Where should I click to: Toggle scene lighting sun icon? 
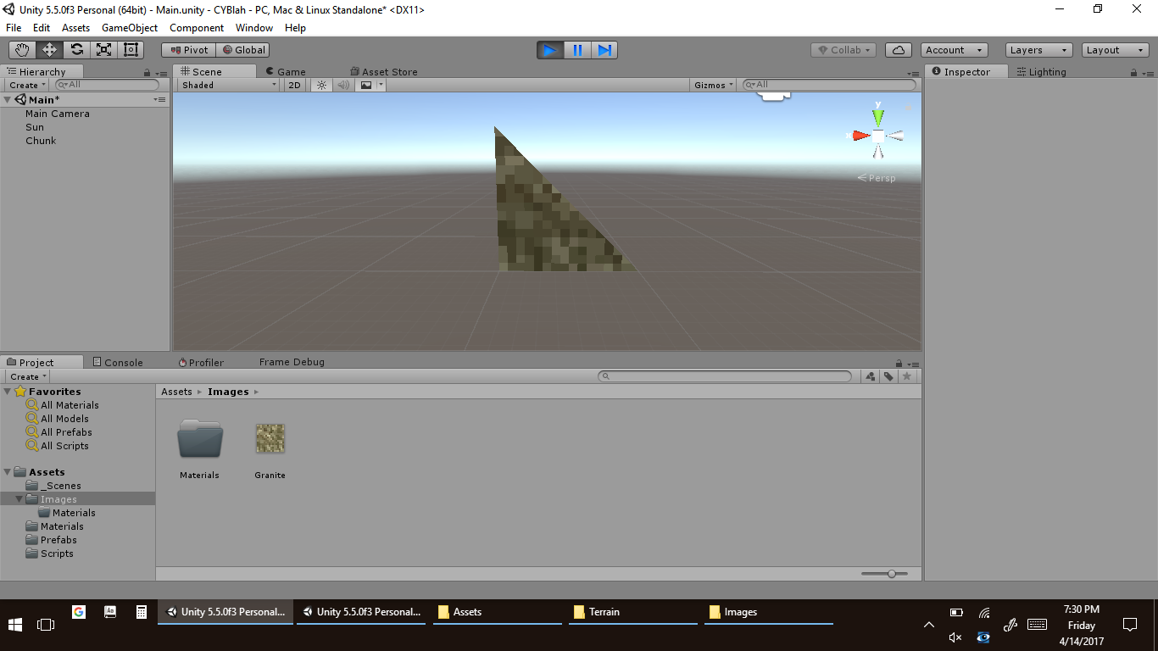pos(321,85)
